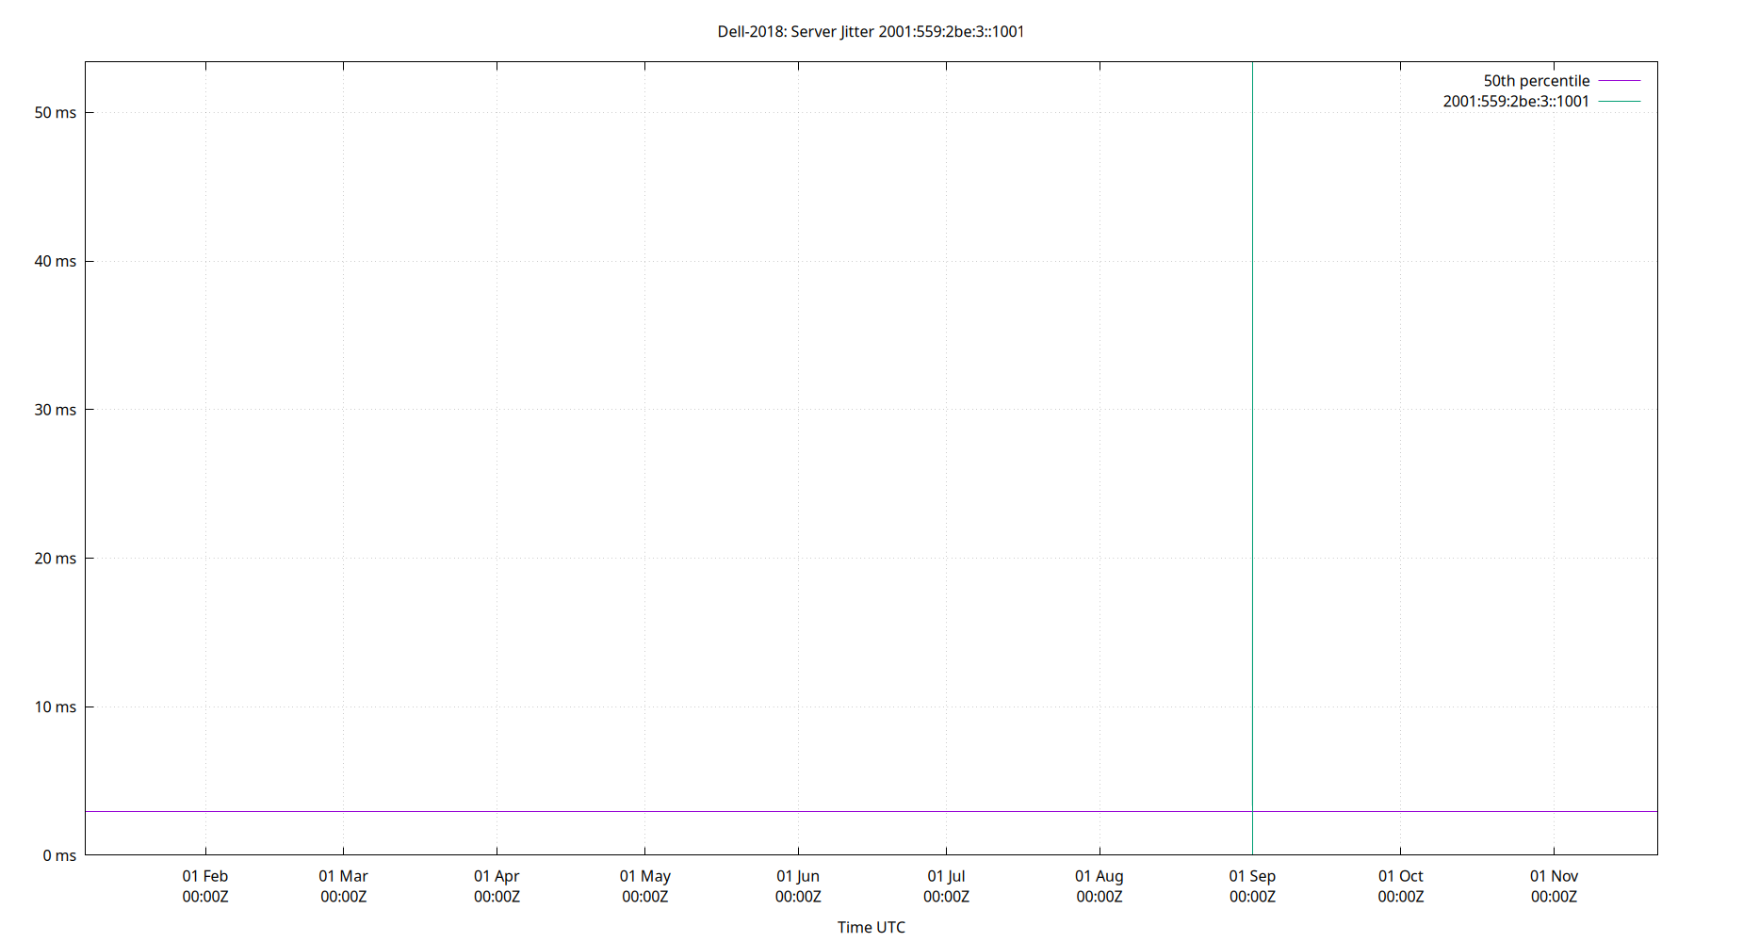
Task: Click the chart title Dell-2018 Server Jitter
Action: pos(870,31)
